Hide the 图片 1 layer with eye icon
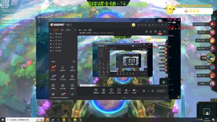 coord(51,47)
